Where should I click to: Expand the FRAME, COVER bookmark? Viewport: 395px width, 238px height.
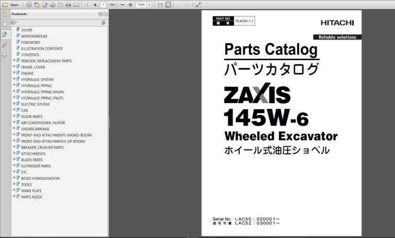coord(14,66)
